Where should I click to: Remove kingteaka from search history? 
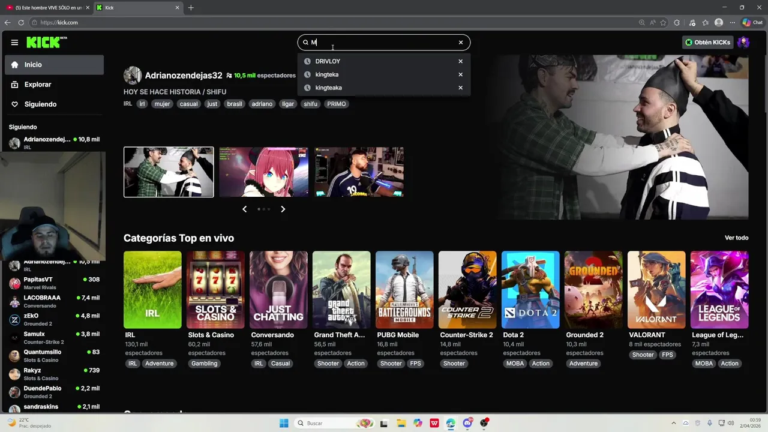coord(461,88)
